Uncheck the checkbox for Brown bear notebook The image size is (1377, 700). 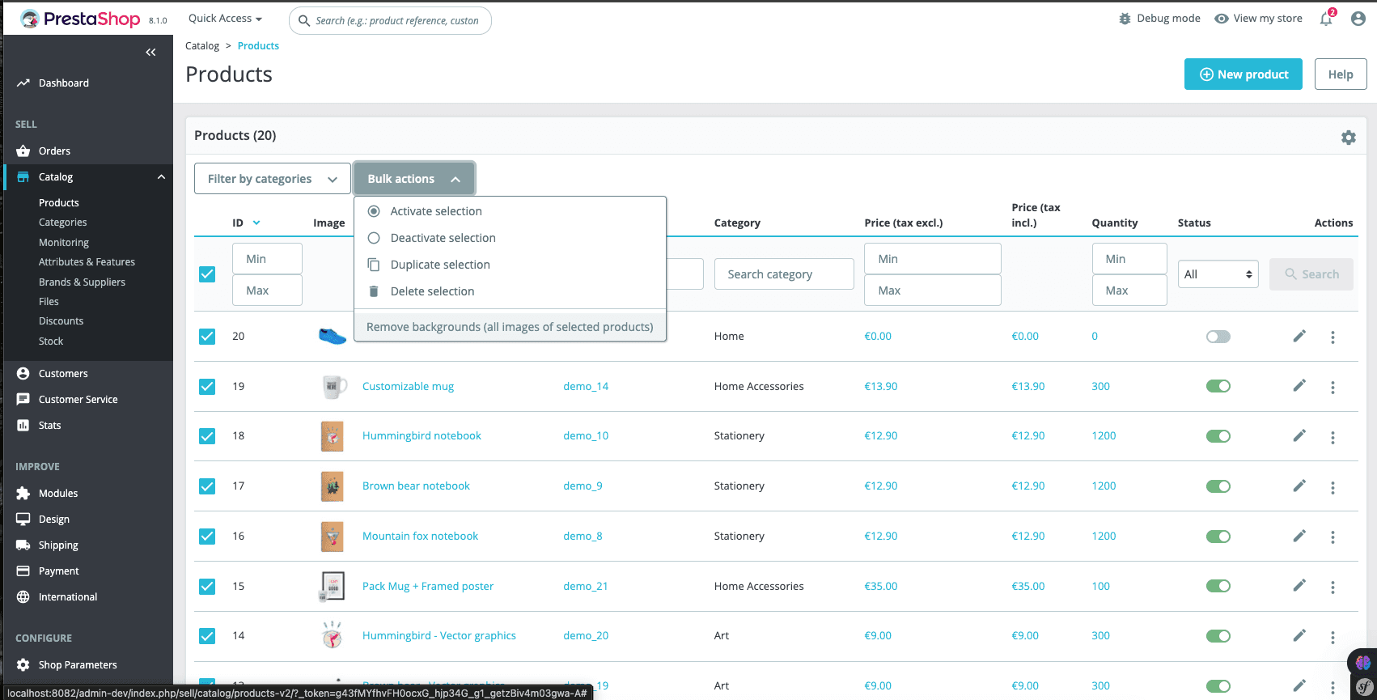pos(207,486)
